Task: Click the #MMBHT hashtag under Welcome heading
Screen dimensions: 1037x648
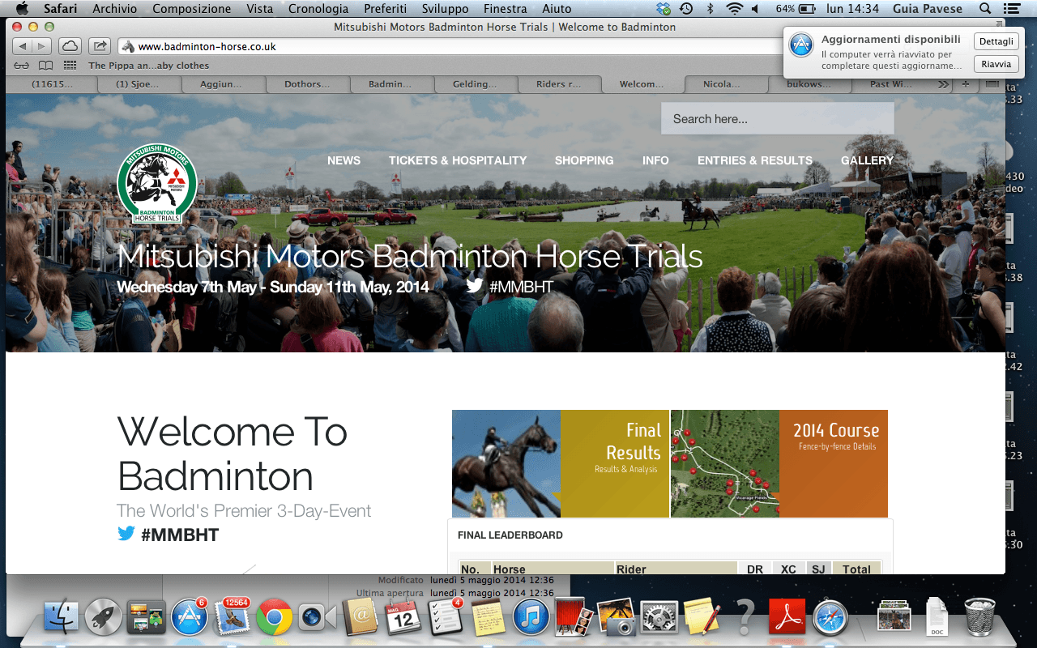Action: (180, 535)
